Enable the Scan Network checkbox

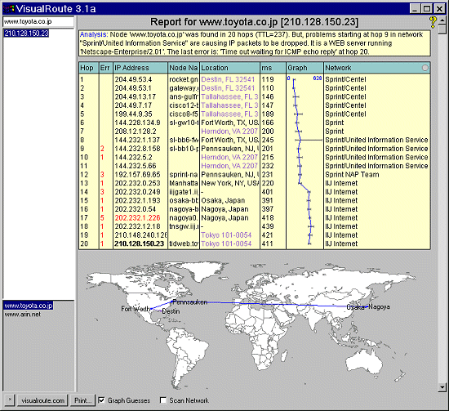(163, 400)
